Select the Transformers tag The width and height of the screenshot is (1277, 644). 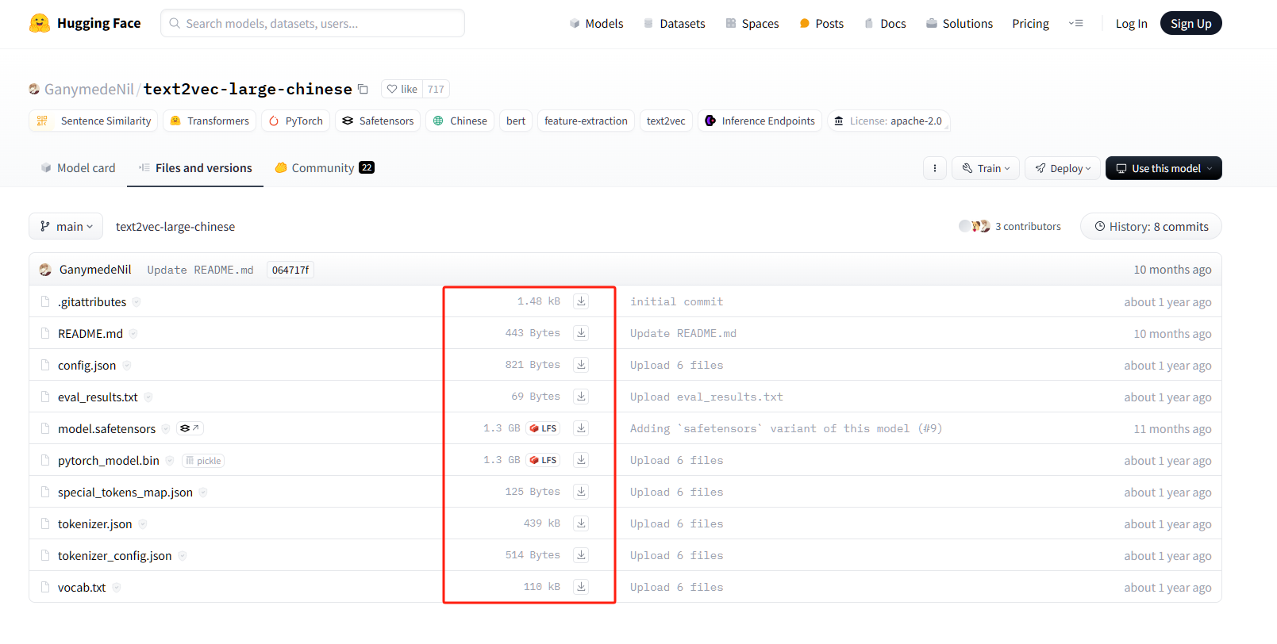(210, 121)
